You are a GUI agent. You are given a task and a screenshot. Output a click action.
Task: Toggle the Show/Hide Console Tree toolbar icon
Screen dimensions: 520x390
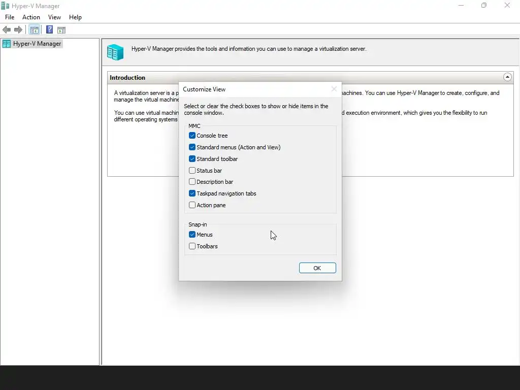[35, 30]
